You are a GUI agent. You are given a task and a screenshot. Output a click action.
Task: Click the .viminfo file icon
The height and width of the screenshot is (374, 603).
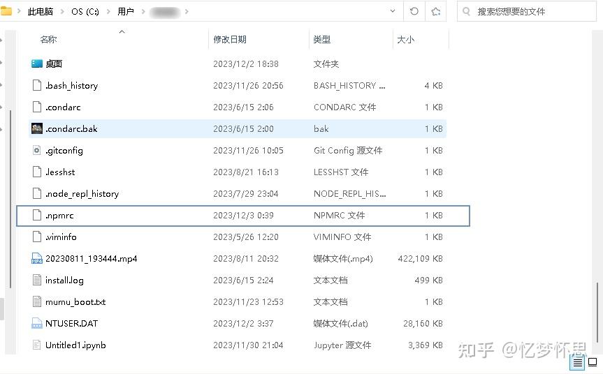(x=37, y=237)
